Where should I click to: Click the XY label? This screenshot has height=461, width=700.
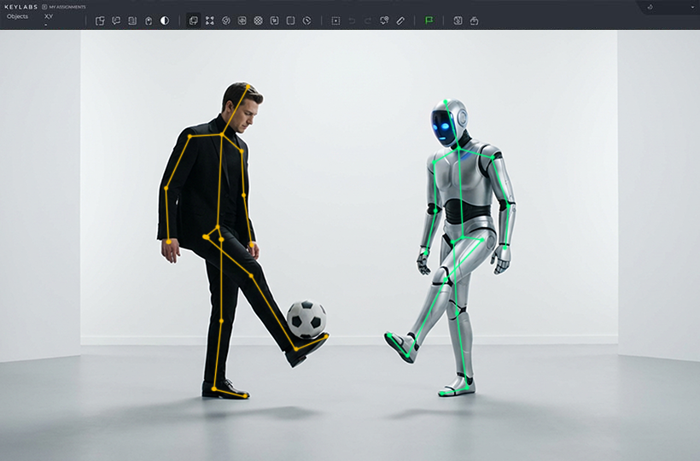tap(49, 16)
